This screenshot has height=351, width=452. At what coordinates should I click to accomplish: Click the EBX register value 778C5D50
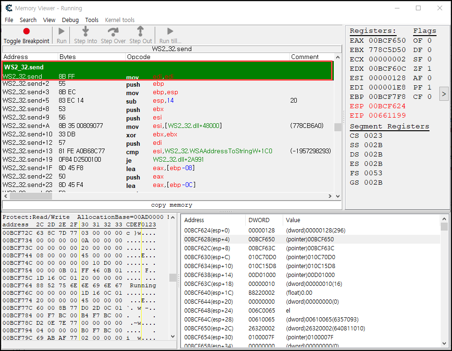pos(387,50)
